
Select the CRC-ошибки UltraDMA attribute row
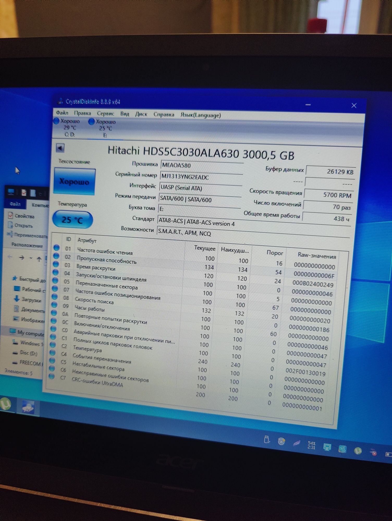[x=187, y=392]
